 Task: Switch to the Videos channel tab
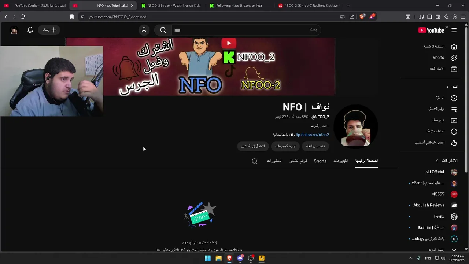tap(341, 161)
